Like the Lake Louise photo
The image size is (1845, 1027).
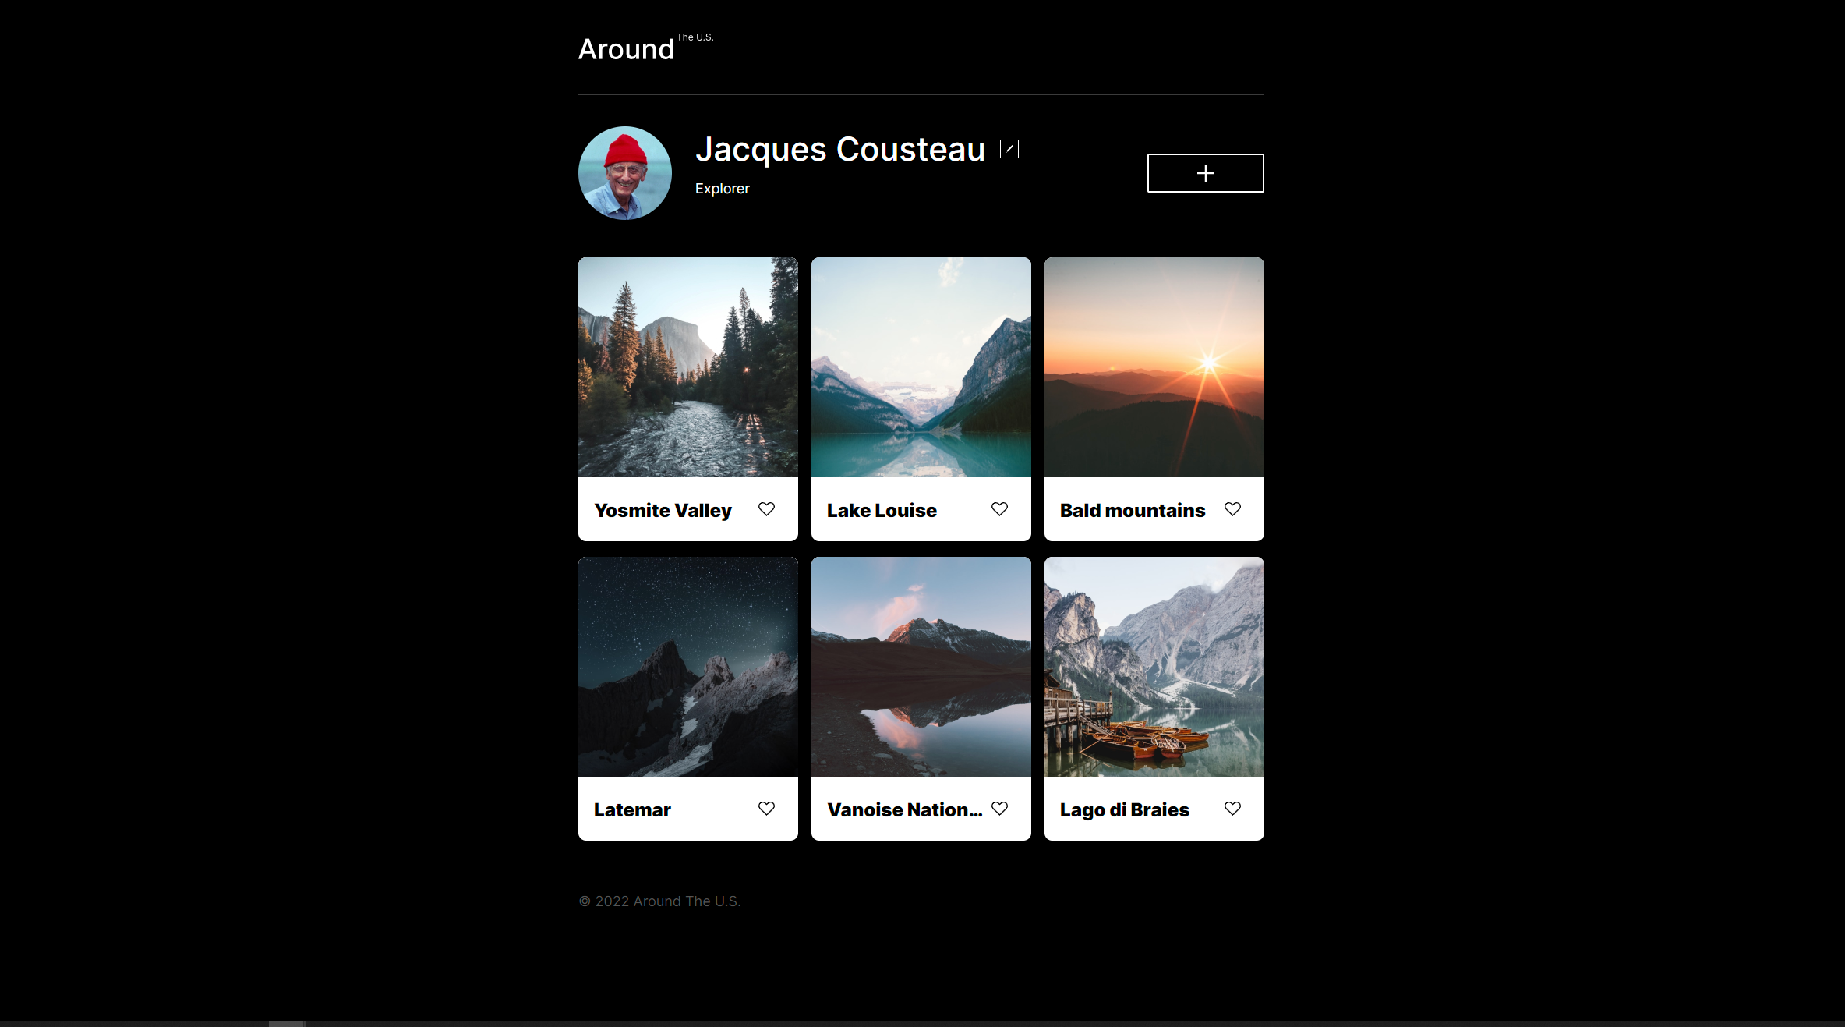[x=999, y=509]
